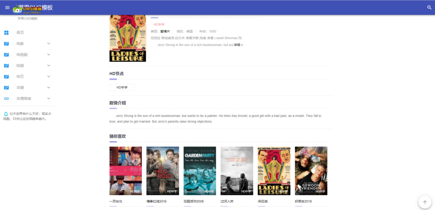Open the hamburger menu icon
The width and height of the screenshot is (435, 210).
[x=7, y=8]
